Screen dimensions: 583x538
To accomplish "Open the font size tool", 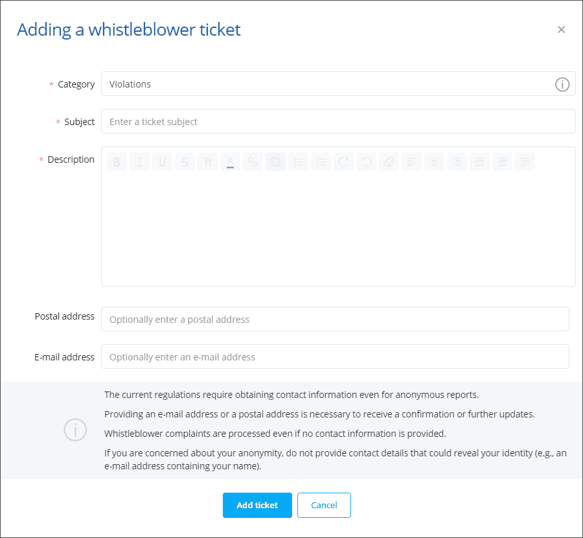I will 207,162.
